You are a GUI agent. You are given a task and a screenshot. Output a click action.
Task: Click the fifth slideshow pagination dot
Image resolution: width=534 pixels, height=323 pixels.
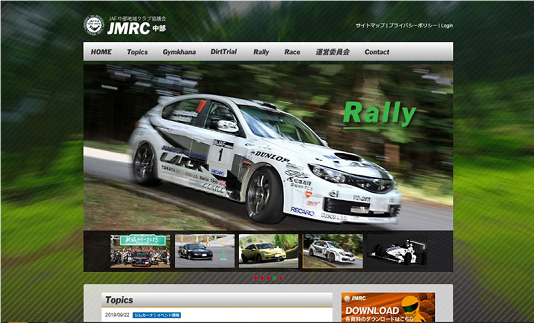point(281,278)
